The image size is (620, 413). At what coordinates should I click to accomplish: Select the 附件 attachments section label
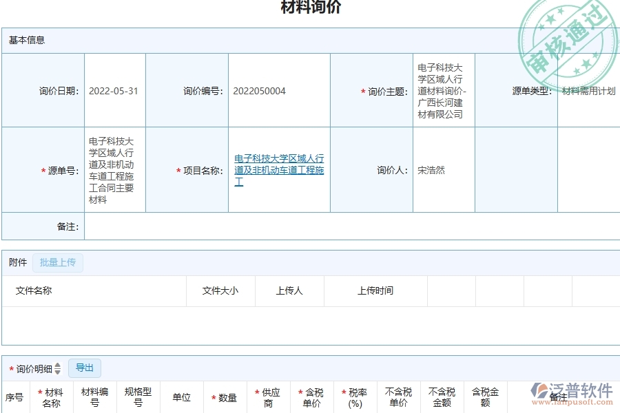point(17,263)
